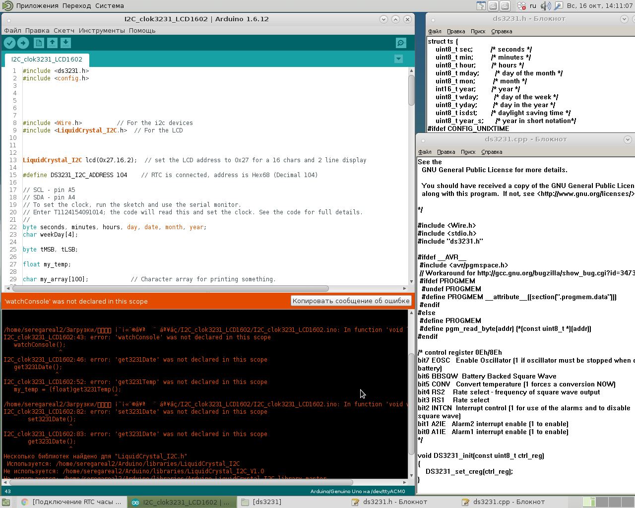Switch to I2C_clok3231_LCD1602 taskbar item
Screen dimensions: 635x508
coord(182,502)
